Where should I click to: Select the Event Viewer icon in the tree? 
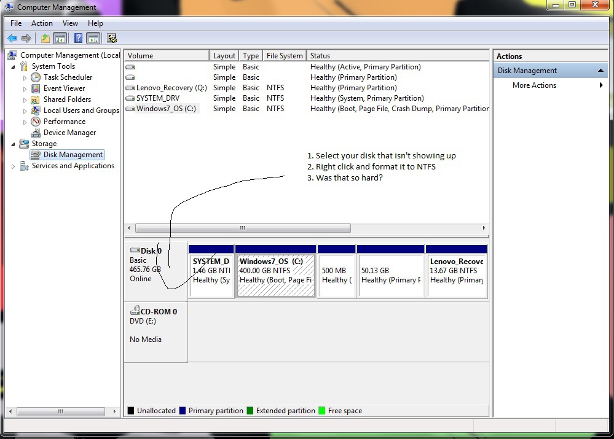click(36, 88)
